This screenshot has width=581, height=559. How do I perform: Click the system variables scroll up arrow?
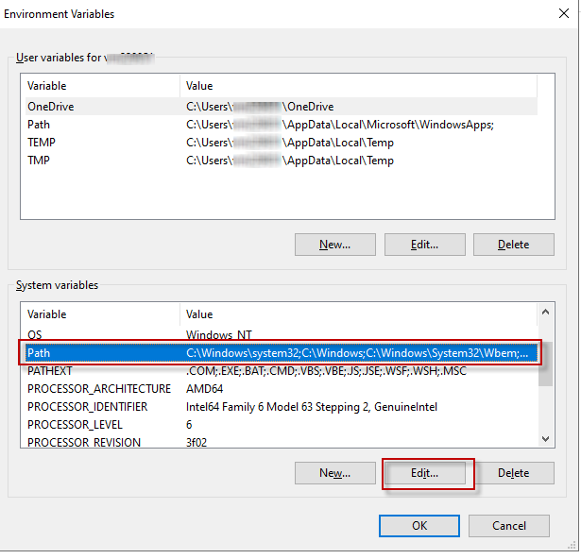pyautogui.click(x=545, y=312)
